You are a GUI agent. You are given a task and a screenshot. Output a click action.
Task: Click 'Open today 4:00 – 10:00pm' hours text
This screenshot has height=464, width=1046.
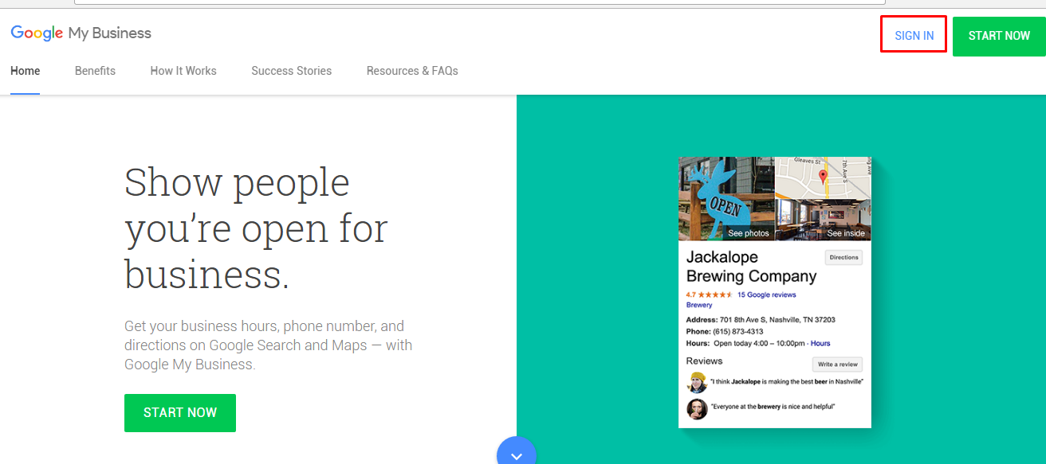[759, 344]
